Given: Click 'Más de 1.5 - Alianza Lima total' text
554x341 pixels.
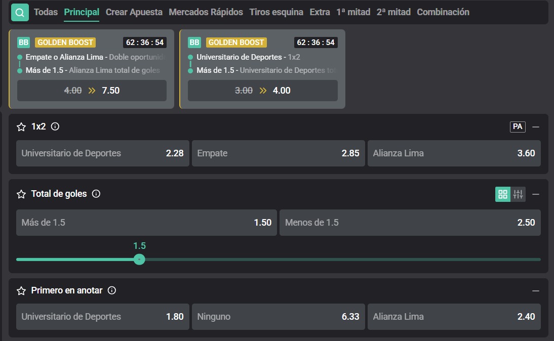Looking at the screenshot, I should point(93,70).
